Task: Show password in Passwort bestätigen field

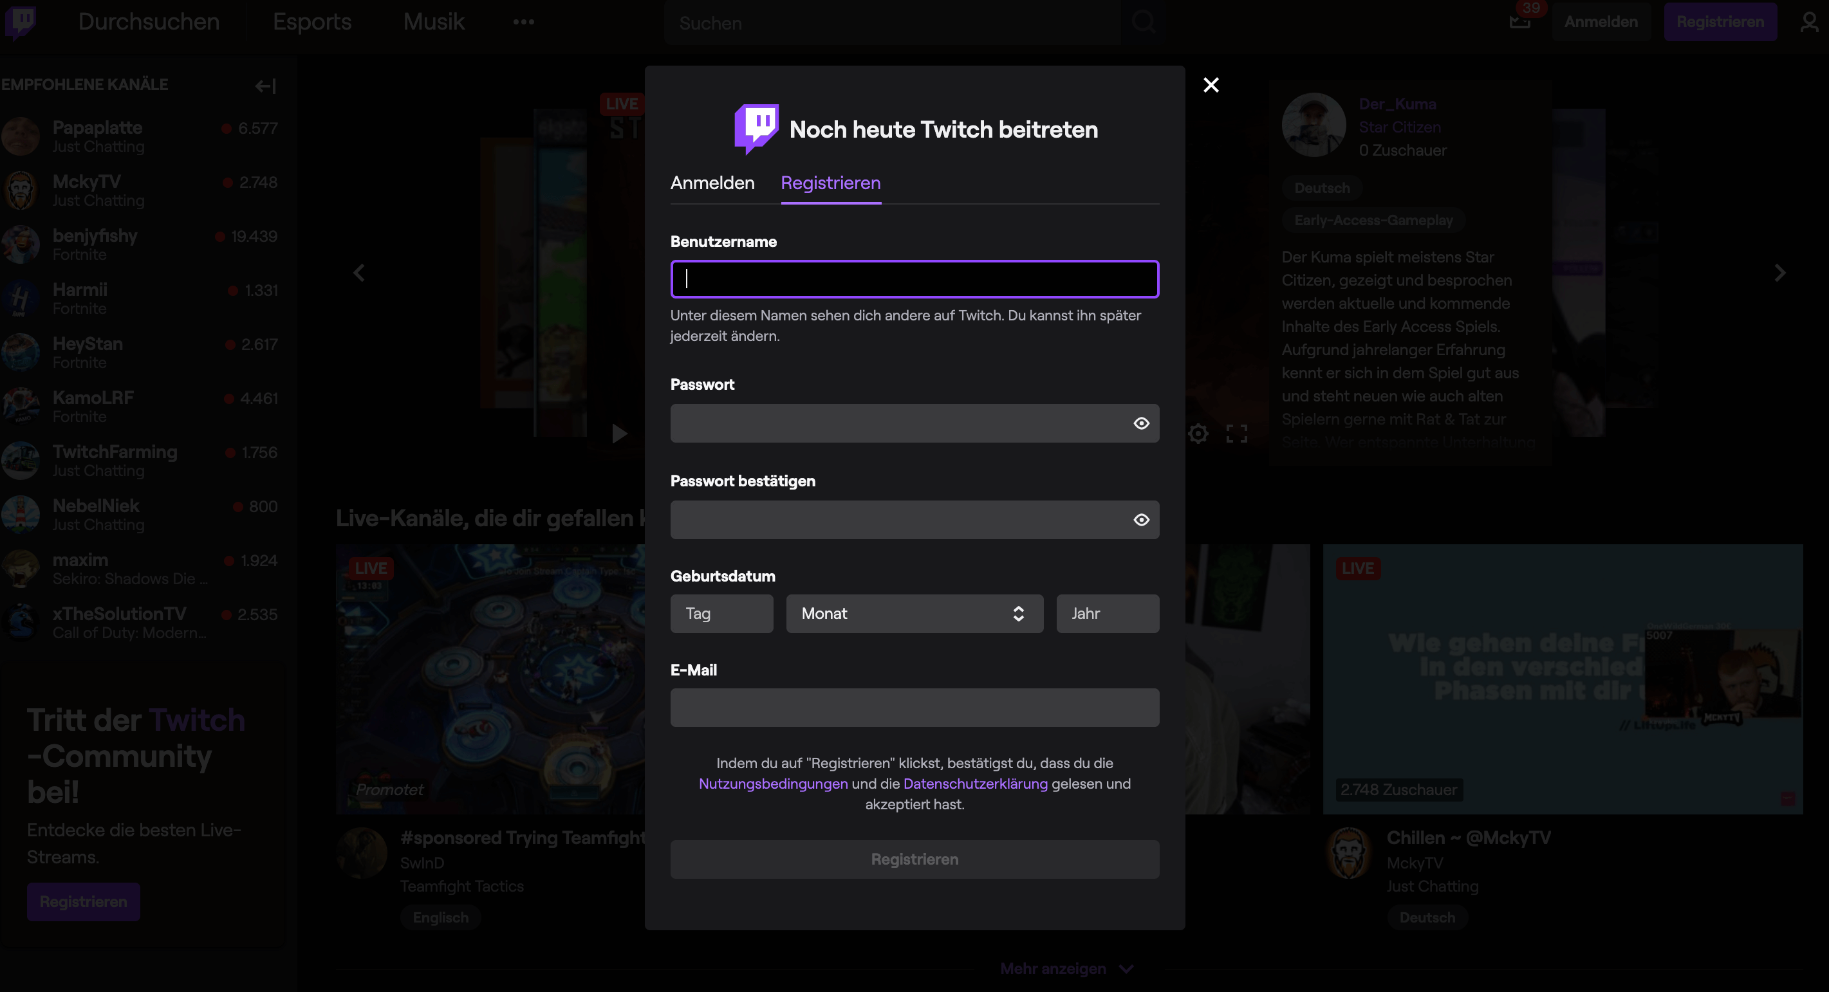Action: coord(1141,520)
